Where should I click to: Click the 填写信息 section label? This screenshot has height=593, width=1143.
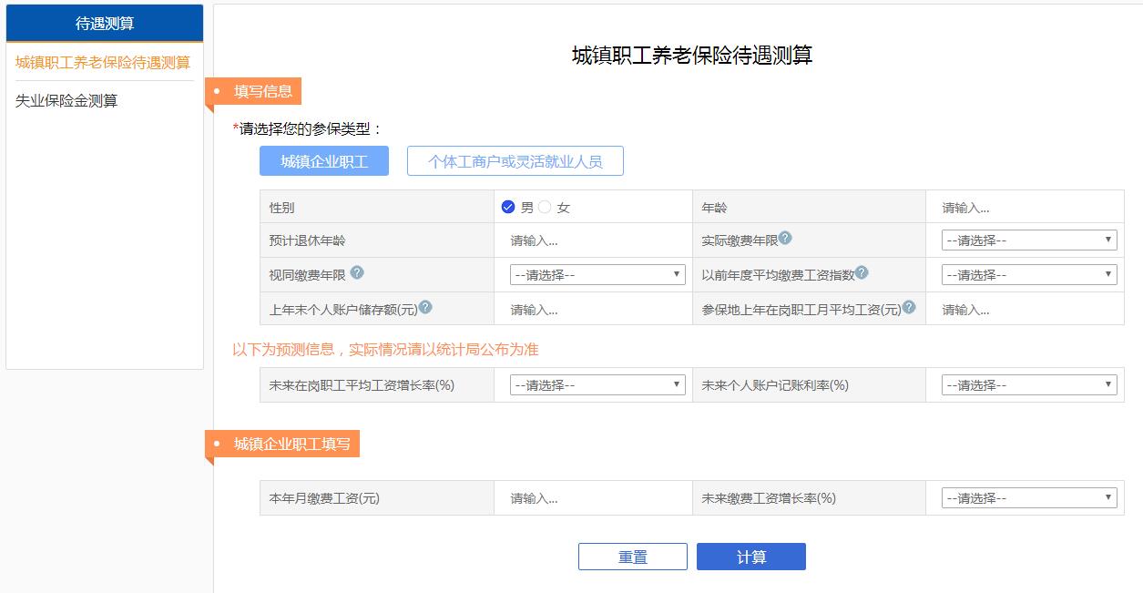pos(253,91)
